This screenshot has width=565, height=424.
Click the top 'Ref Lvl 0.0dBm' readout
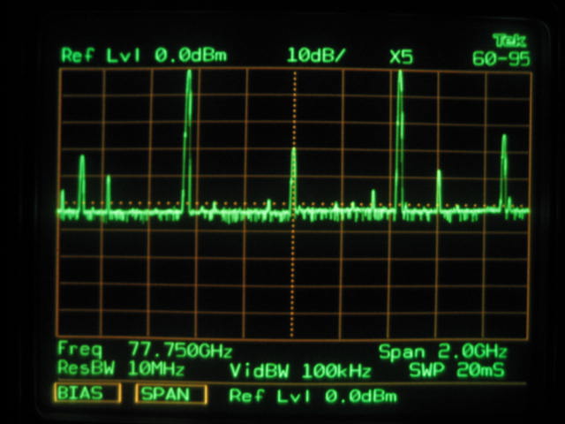144,56
